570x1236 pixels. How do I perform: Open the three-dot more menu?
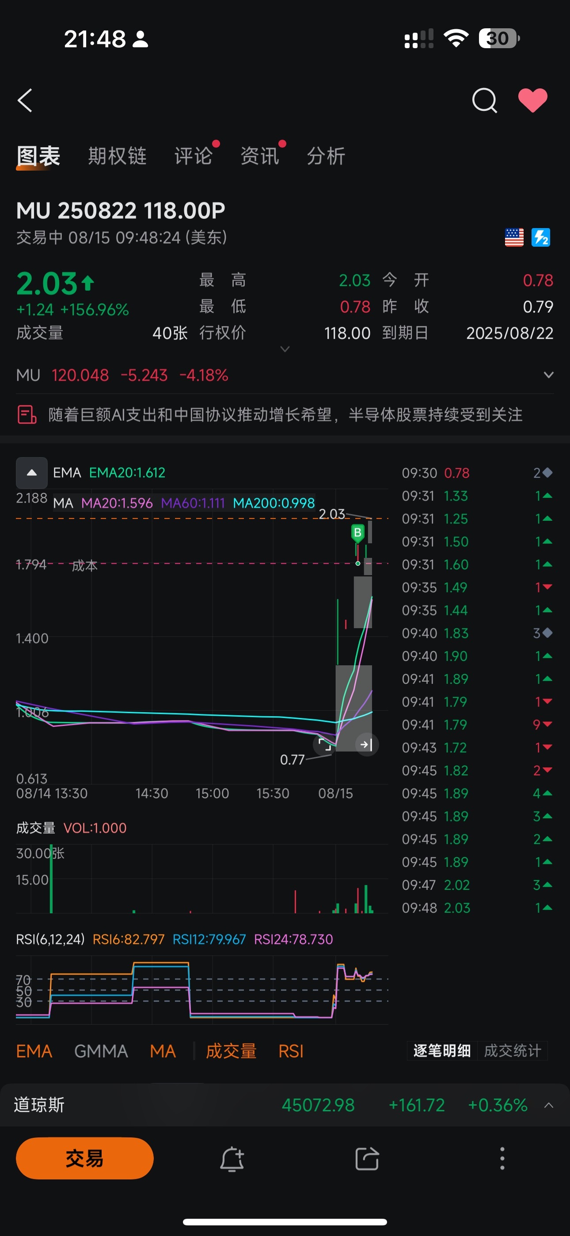(x=502, y=1158)
